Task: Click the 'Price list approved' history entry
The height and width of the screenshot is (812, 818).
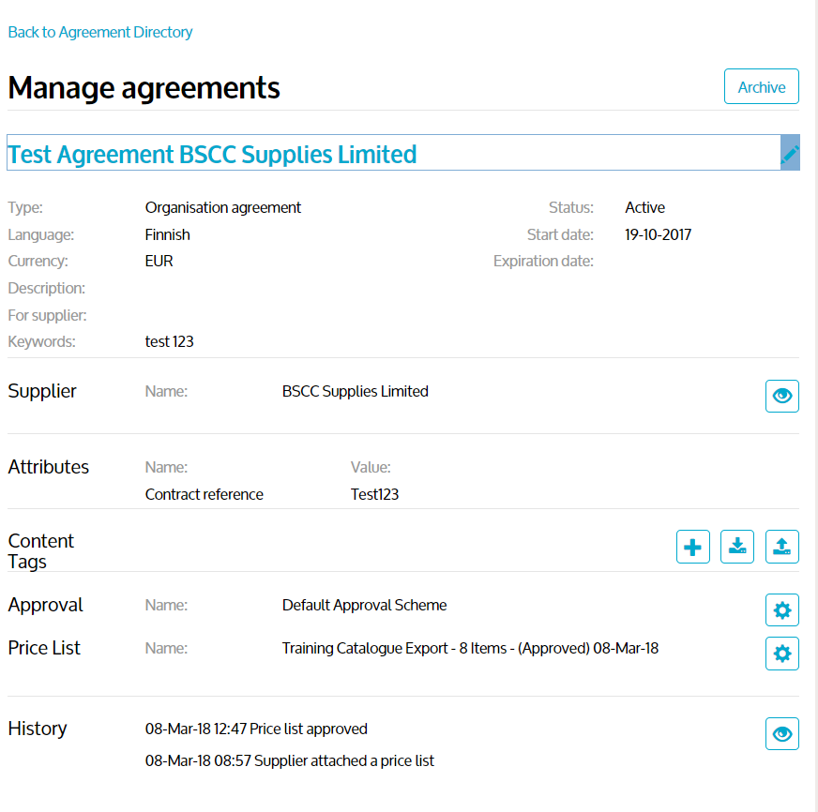Action: click(256, 729)
